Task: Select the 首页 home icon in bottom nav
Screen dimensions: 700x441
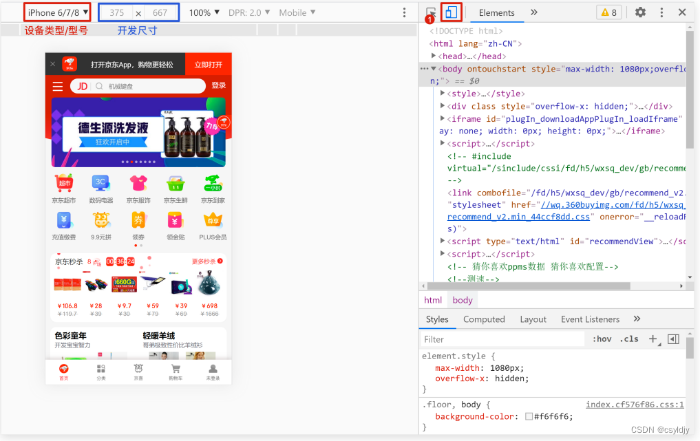Action: point(64,370)
